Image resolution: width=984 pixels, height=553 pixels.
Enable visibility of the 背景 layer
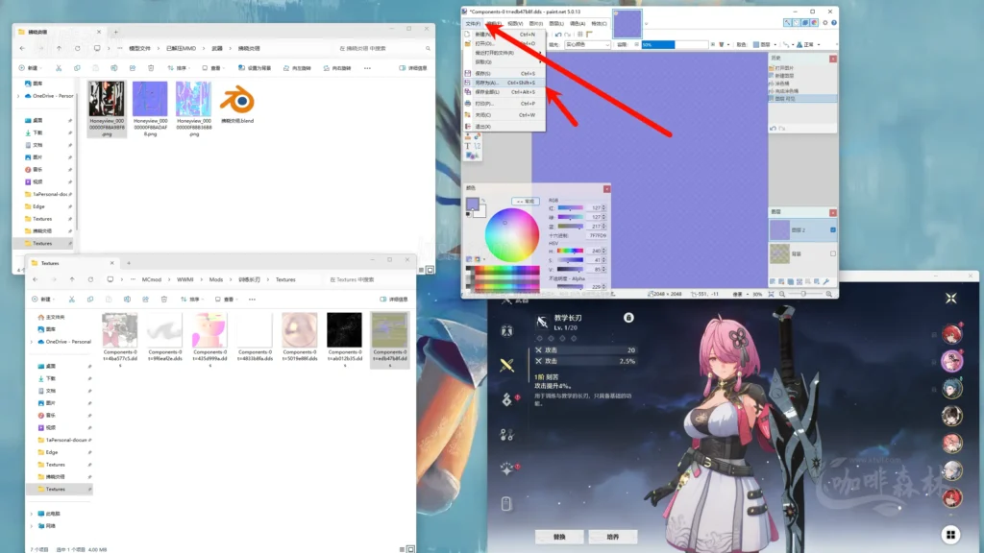click(832, 253)
